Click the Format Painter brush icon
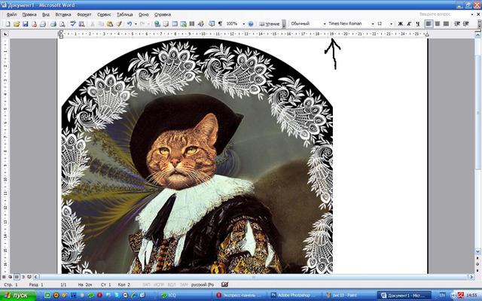 [x=119, y=24]
